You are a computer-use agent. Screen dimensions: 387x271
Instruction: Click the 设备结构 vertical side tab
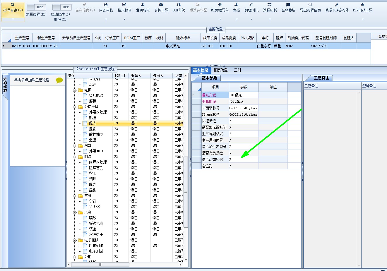point(5,85)
